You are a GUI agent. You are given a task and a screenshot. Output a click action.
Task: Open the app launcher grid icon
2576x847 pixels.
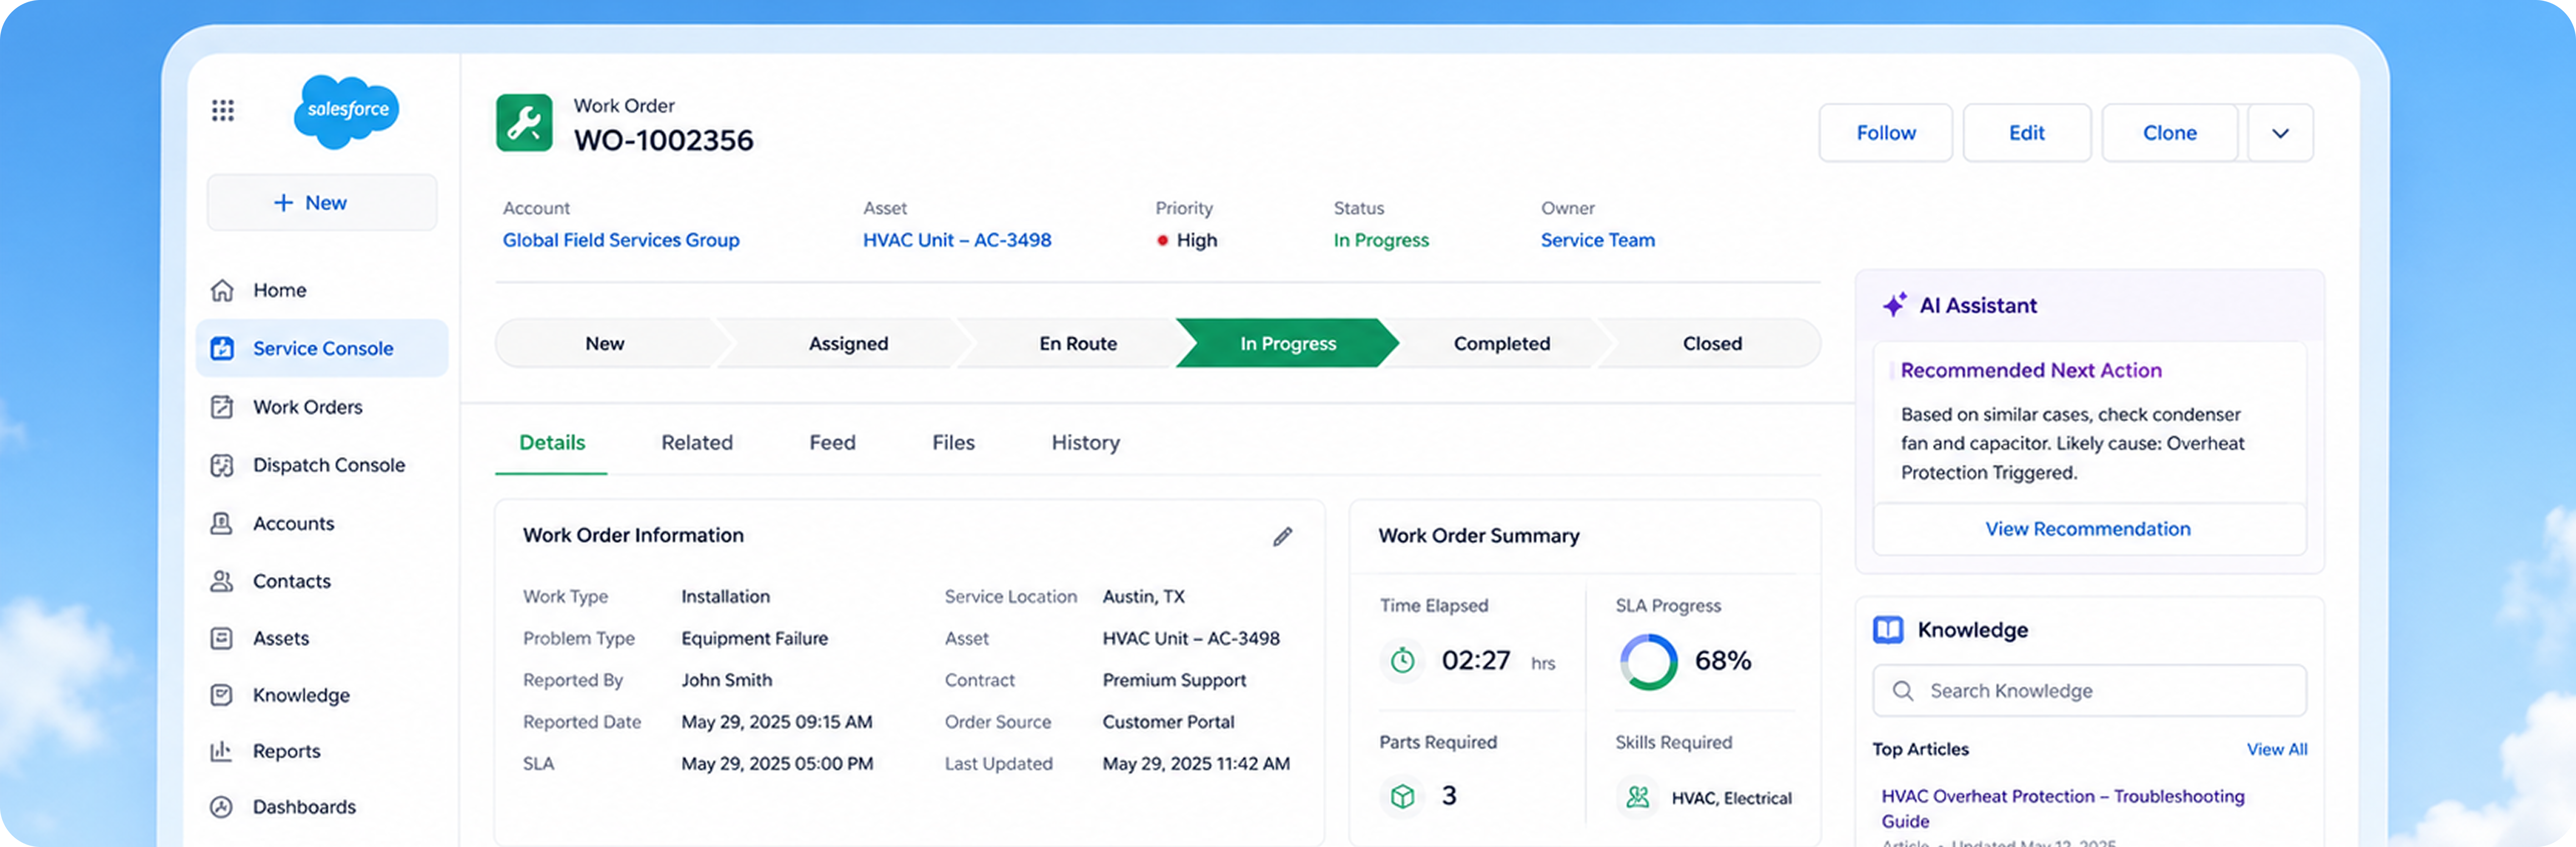point(223,110)
